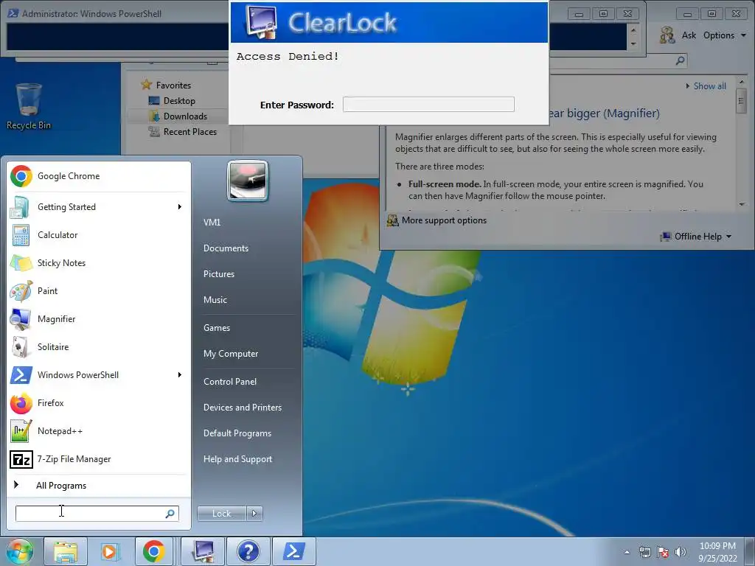Select Desktop in Explorer navigation pane
The width and height of the screenshot is (755, 566).
point(172,100)
